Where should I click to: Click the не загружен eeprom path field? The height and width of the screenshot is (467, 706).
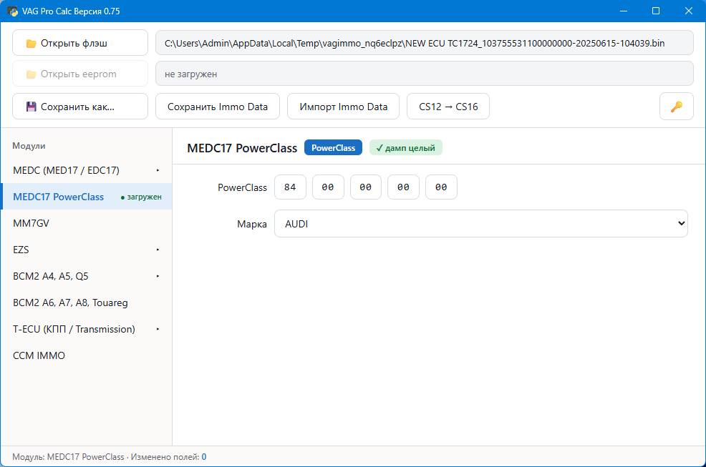(424, 74)
